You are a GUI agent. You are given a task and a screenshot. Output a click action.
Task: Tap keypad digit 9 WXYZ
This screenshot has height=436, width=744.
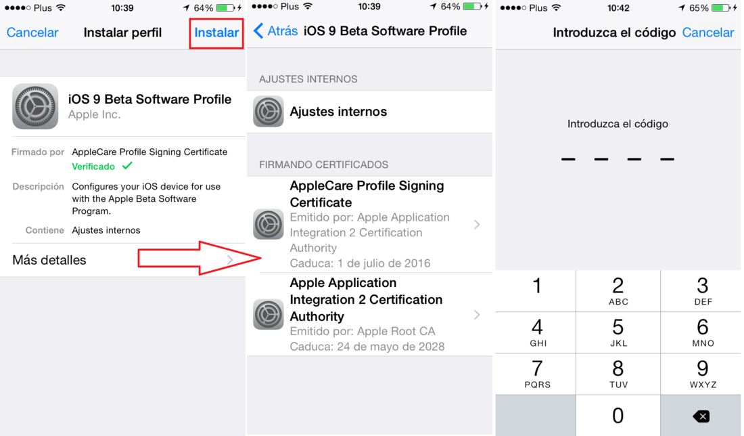[702, 374]
